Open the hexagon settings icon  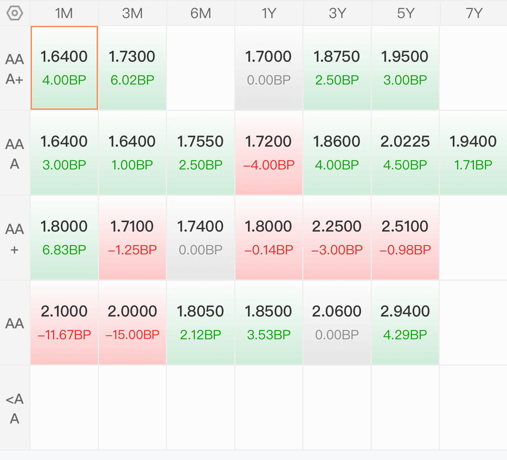pyautogui.click(x=15, y=13)
